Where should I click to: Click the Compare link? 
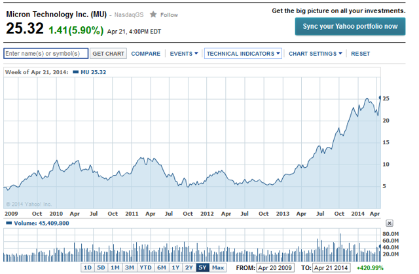[x=145, y=54]
